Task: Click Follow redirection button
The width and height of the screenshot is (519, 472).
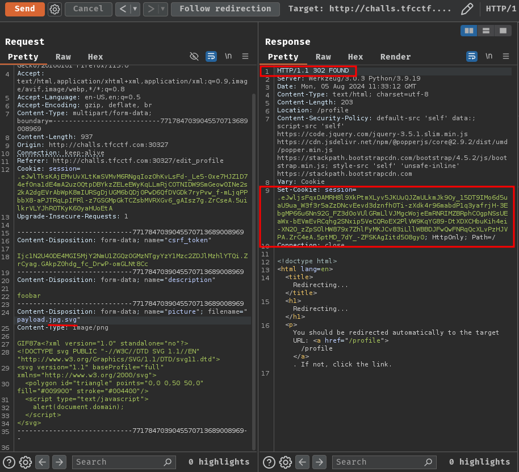Action: tap(225, 9)
